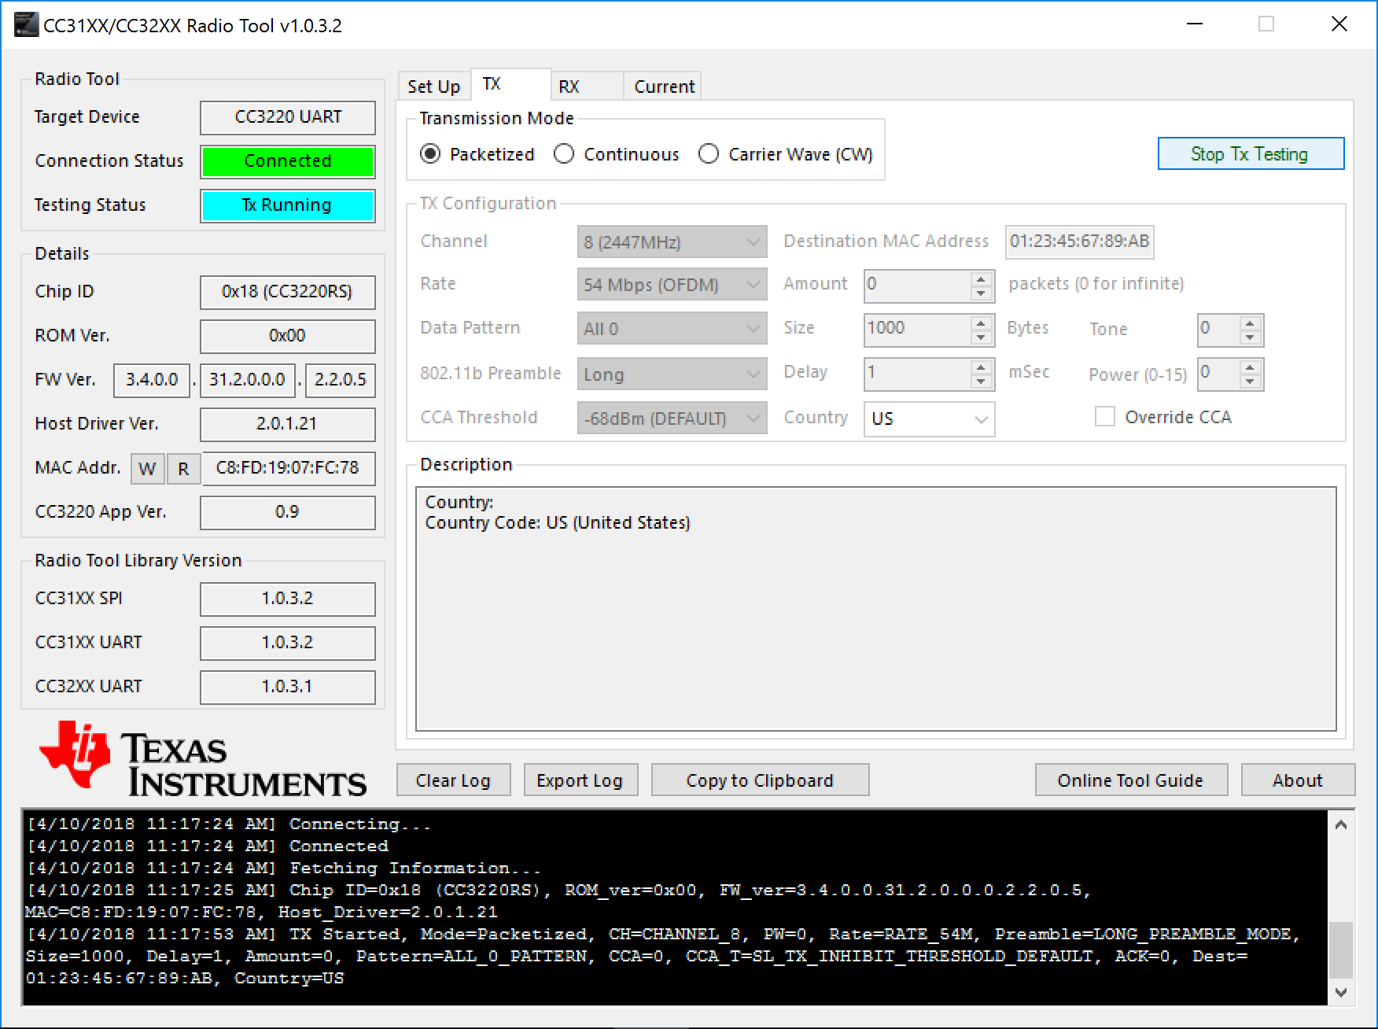Decrease the Amount packets spinner

[981, 293]
